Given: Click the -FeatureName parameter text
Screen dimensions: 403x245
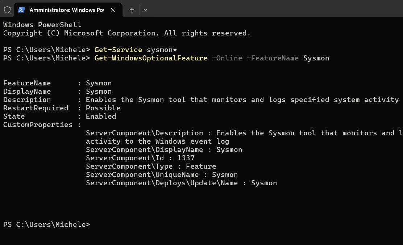Looking at the screenshot, I should click(273, 58).
